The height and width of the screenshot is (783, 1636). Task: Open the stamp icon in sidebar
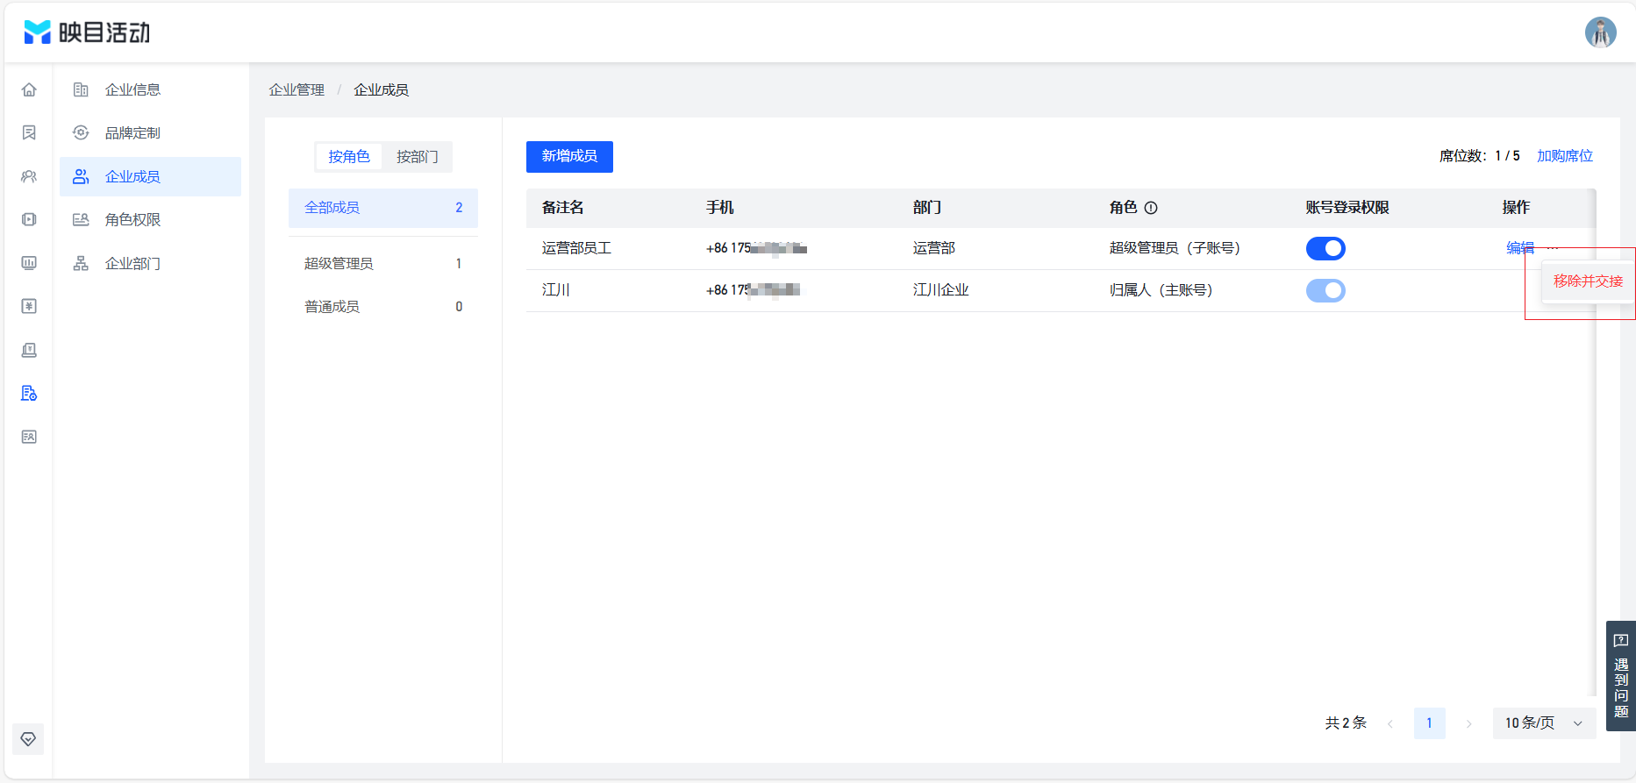click(29, 350)
